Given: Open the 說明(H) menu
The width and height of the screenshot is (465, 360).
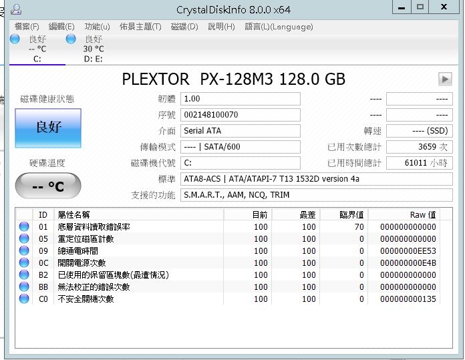Looking at the screenshot, I should click(x=222, y=27).
